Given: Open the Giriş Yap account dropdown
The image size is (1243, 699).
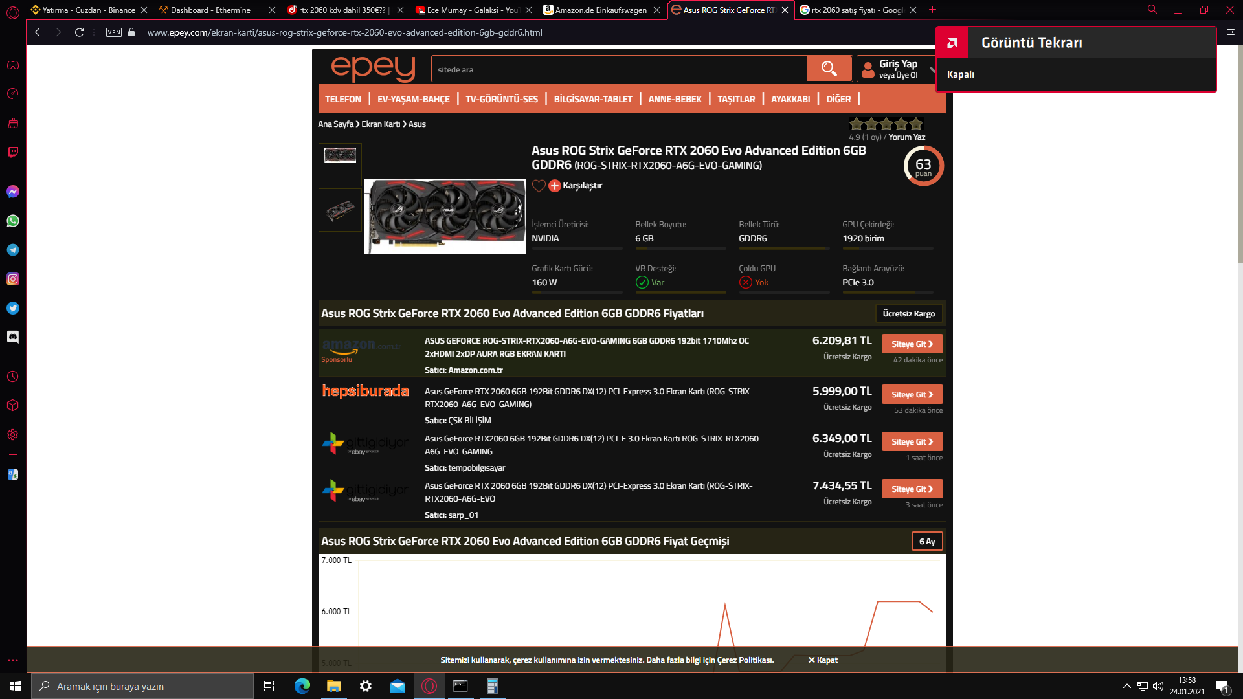Looking at the screenshot, I should point(897,69).
